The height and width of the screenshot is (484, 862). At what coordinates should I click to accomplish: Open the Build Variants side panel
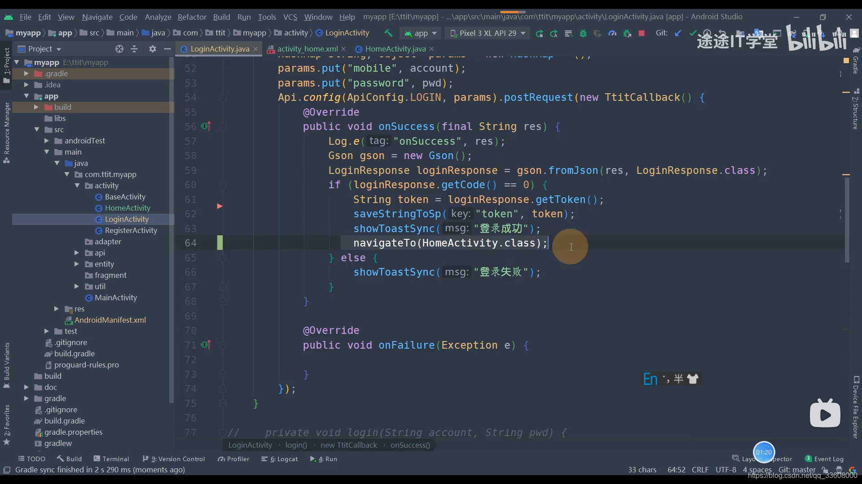(7, 365)
